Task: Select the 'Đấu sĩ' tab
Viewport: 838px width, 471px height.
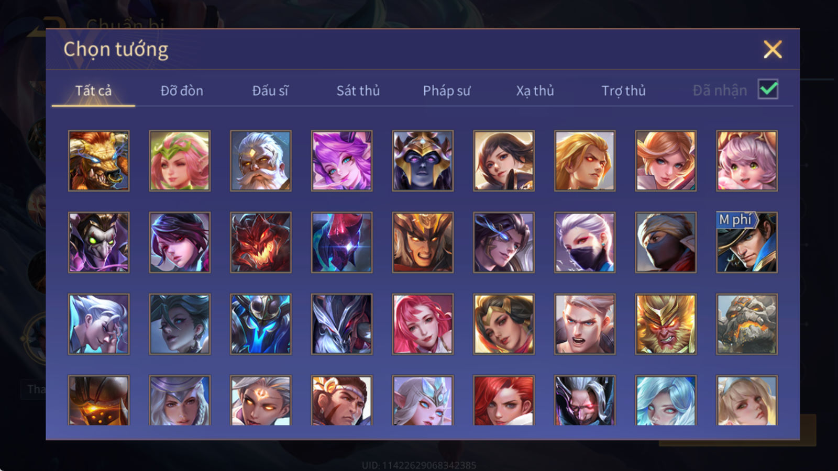Action: [270, 91]
